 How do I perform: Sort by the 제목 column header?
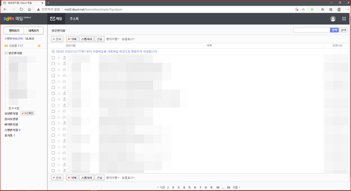point(209,45)
